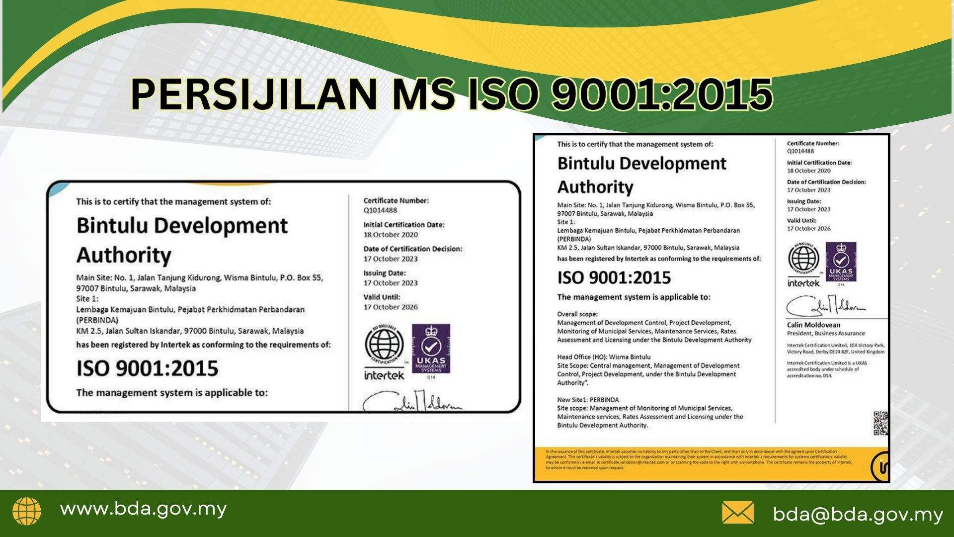Screen dimensions: 954x537
Task: Open the www.bda.gov.my website link
Action: pos(143,509)
